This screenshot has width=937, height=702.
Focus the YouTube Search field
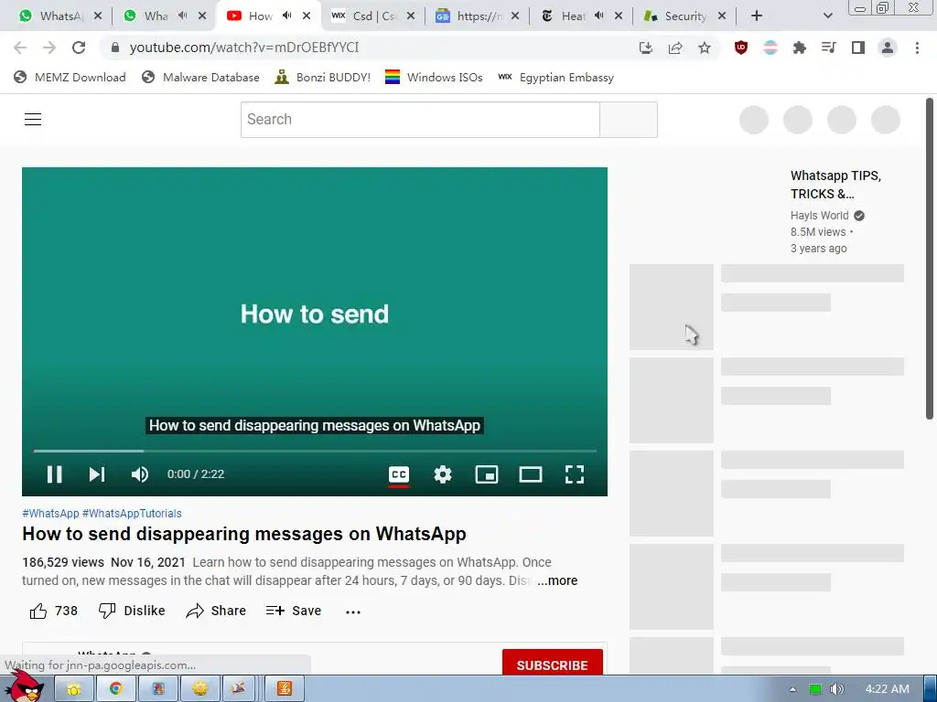point(420,120)
